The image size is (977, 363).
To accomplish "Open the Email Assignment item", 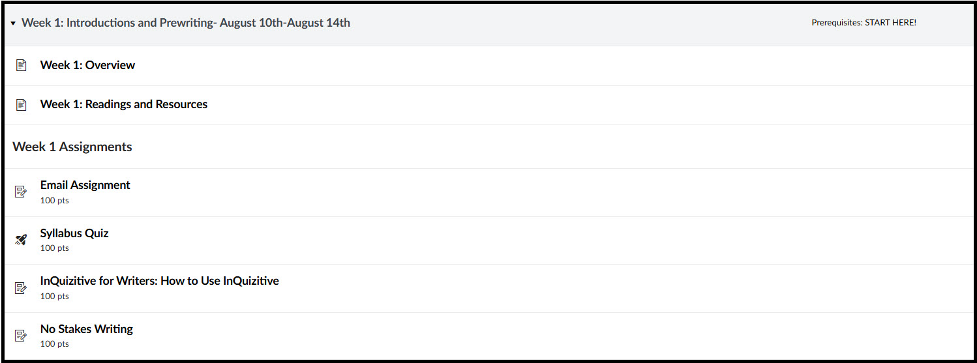I will click(85, 185).
